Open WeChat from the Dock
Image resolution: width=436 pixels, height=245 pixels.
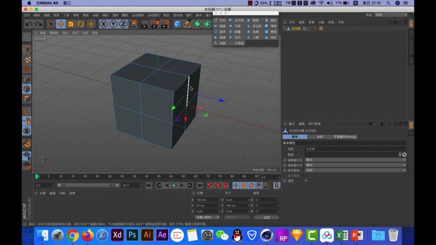pyautogui.click(x=222, y=235)
